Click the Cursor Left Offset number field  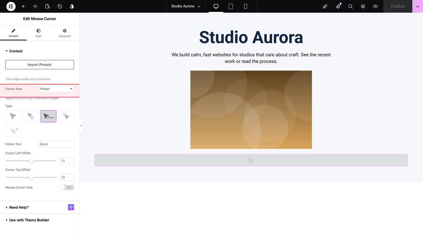[67, 161]
